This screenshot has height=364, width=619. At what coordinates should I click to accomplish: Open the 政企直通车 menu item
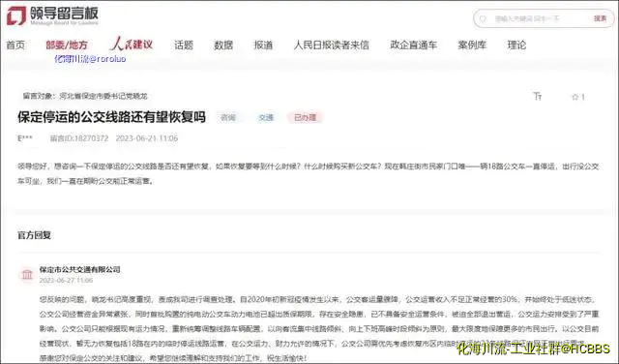[413, 45]
